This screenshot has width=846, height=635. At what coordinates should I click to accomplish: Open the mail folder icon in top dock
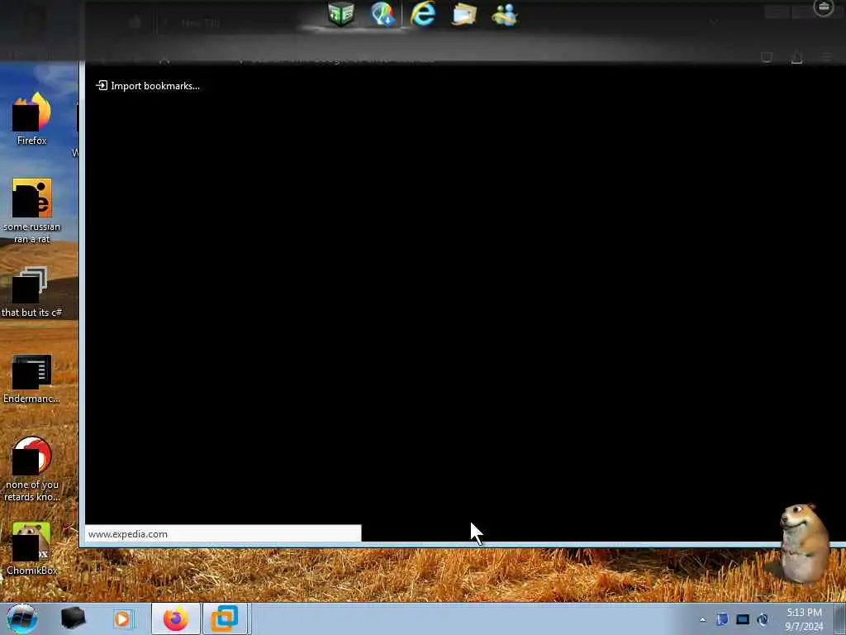463,15
